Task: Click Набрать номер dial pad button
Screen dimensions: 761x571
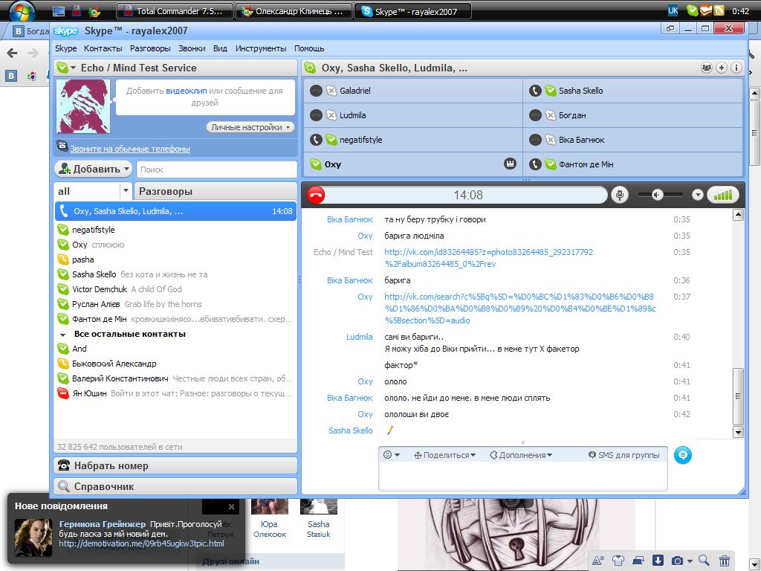Action: pyautogui.click(x=175, y=465)
